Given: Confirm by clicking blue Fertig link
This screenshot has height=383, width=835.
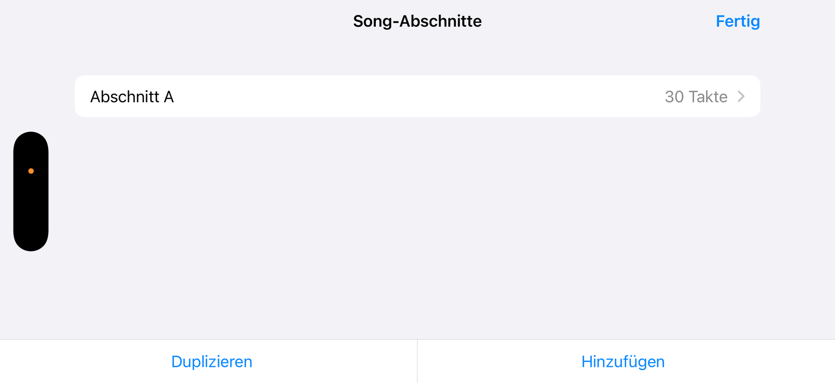Looking at the screenshot, I should (737, 21).
